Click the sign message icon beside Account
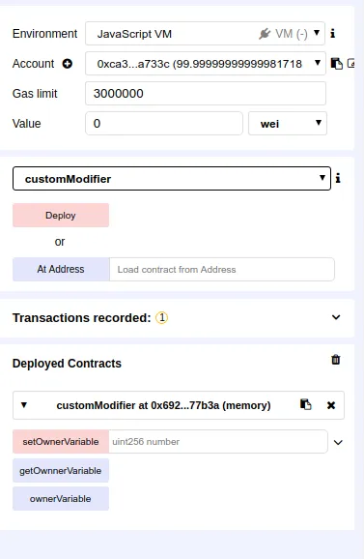The width and height of the screenshot is (364, 559). (351, 64)
